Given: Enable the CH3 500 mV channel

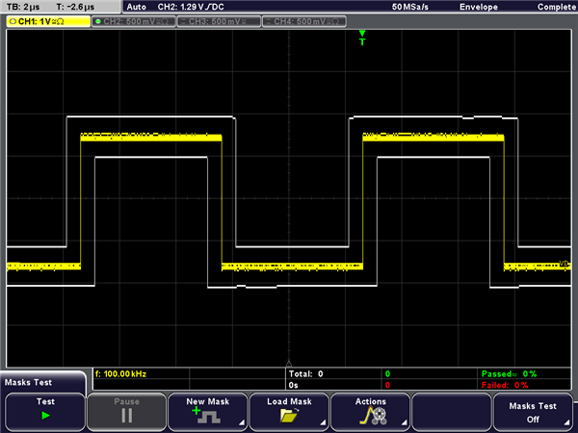Looking at the screenshot, I should pos(215,21).
